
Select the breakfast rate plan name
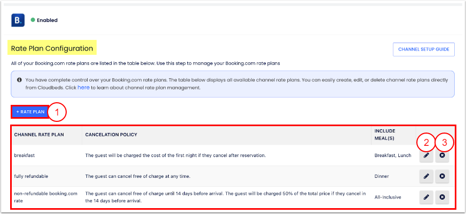[x=24, y=155]
